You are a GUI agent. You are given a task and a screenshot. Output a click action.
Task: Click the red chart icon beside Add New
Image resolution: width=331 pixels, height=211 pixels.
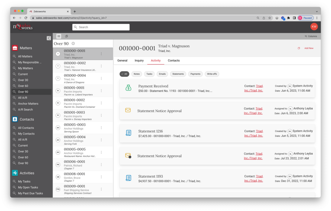tap(299, 48)
